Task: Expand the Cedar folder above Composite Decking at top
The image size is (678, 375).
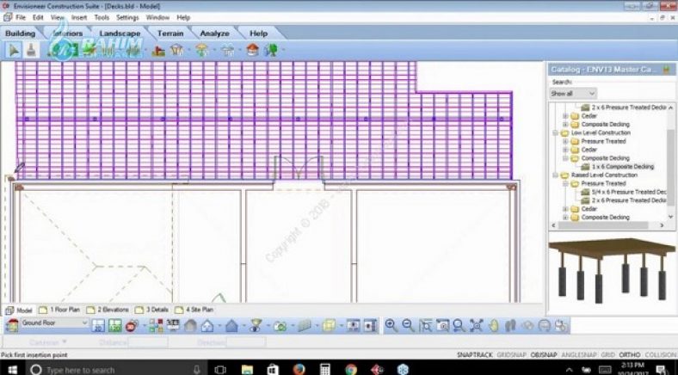Action: pos(565,116)
